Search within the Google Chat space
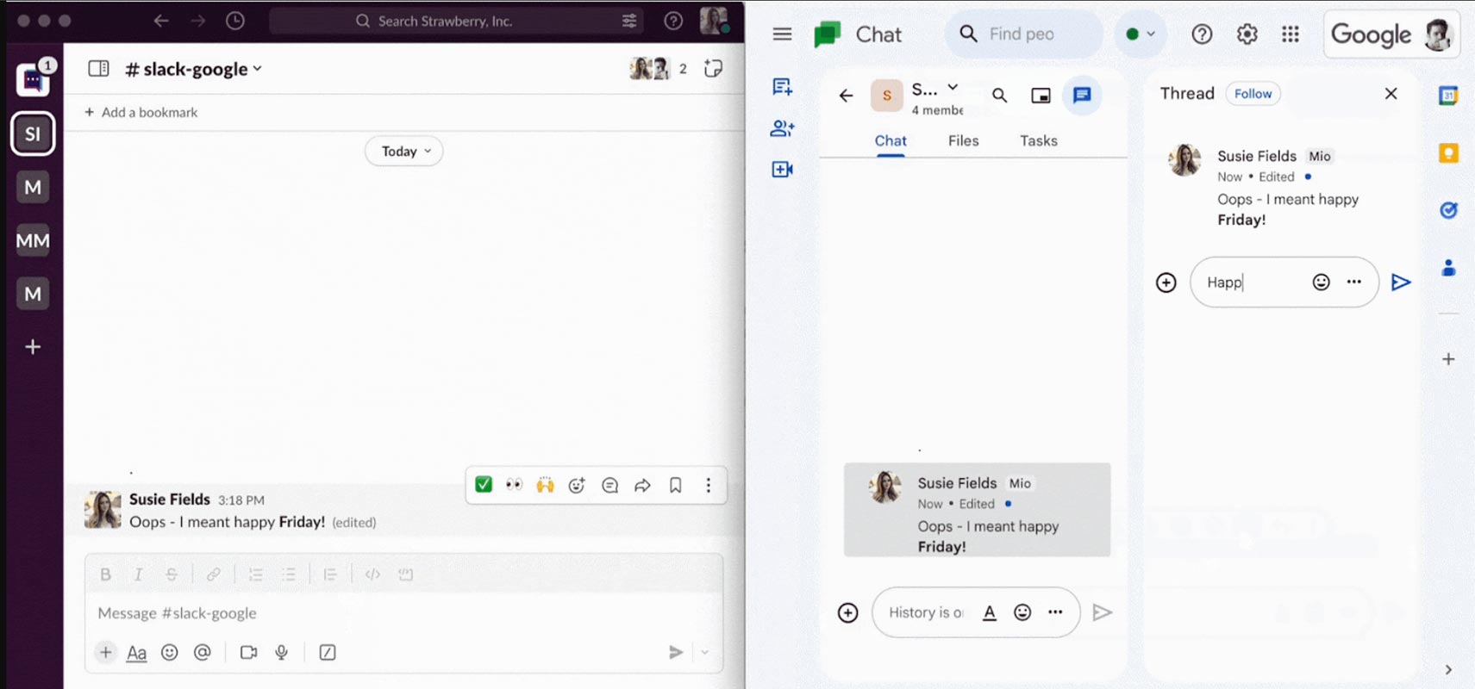The height and width of the screenshot is (689, 1475). point(999,96)
